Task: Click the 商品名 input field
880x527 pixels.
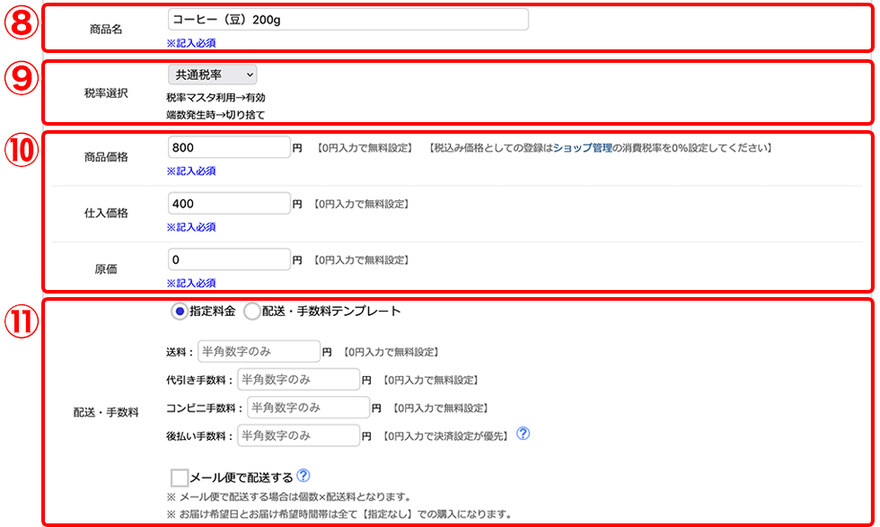Action: [x=348, y=20]
